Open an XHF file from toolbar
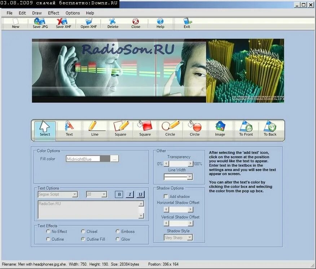The height and width of the screenshot is (269, 316). pos(89,23)
